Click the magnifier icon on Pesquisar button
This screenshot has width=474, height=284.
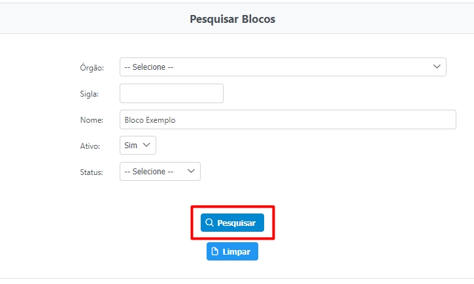pyautogui.click(x=209, y=223)
